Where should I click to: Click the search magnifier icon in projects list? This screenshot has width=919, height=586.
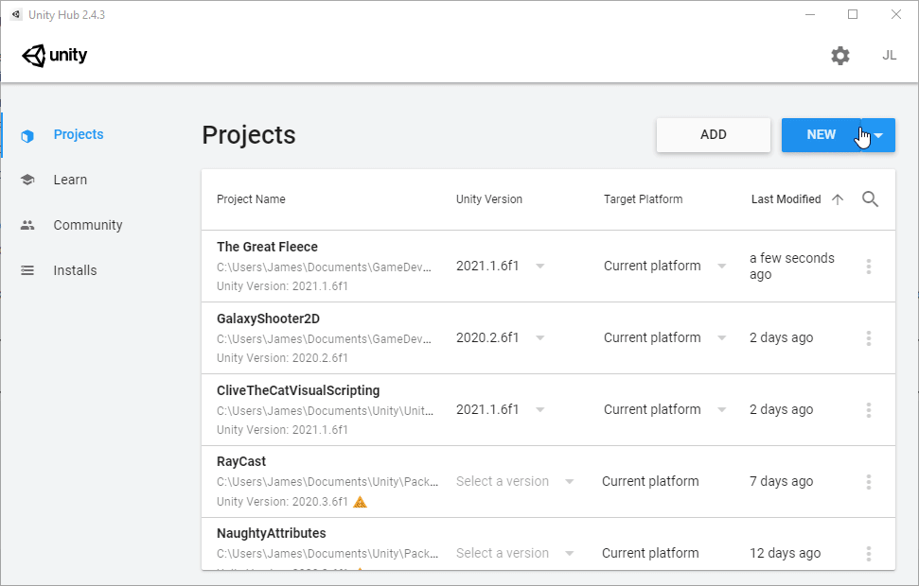871,199
